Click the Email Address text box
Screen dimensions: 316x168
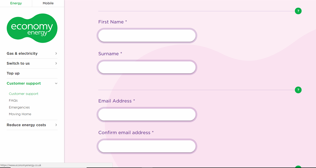(147, 115)
